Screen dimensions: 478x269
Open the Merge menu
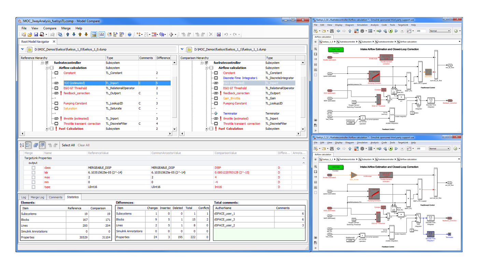pos(66,28)
